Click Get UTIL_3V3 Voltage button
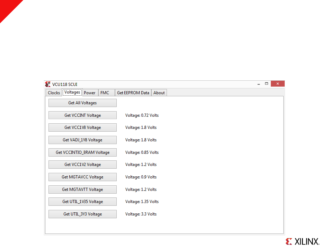The height and width of the screenshot is (247, 329). pyautogui.click(x=82, y=214)
